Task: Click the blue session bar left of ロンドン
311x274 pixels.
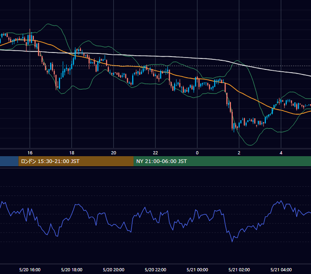Action: point(9,161)
